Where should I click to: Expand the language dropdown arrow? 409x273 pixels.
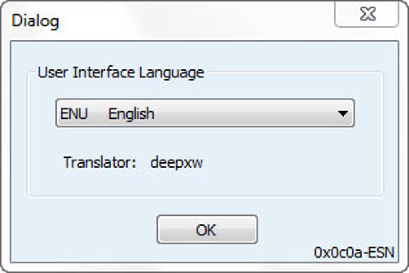point(342,113)
